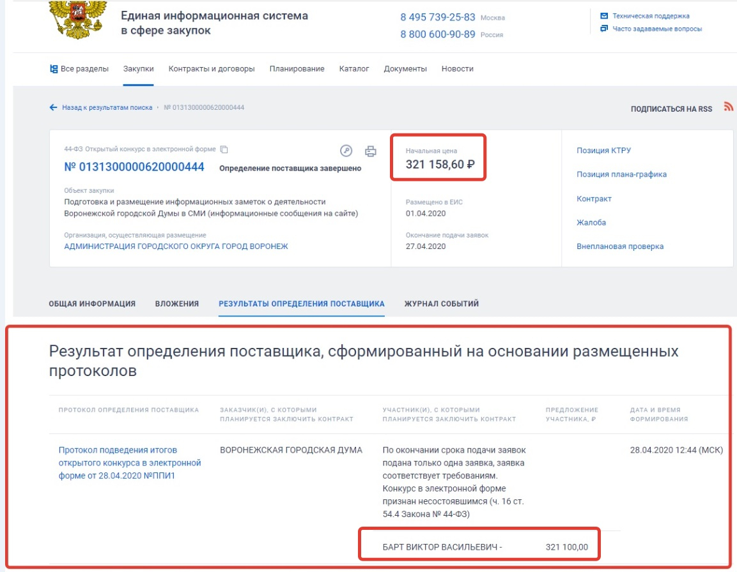737x572 pixels.
Task: Open Контракты и договоры in the navigation
Action: click(212, 68)
